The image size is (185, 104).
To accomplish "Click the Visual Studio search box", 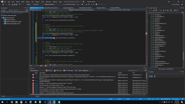I will click(x=73, y=2).
